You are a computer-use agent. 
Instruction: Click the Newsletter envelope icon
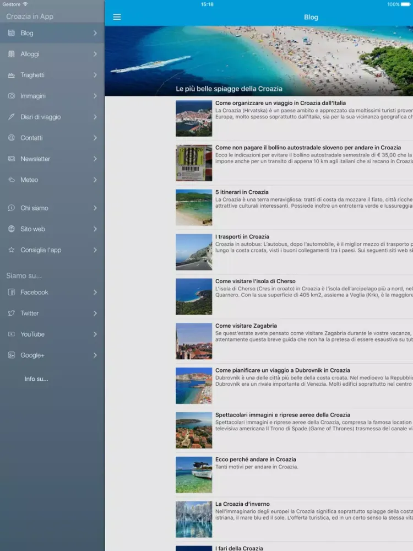point(12,159)
